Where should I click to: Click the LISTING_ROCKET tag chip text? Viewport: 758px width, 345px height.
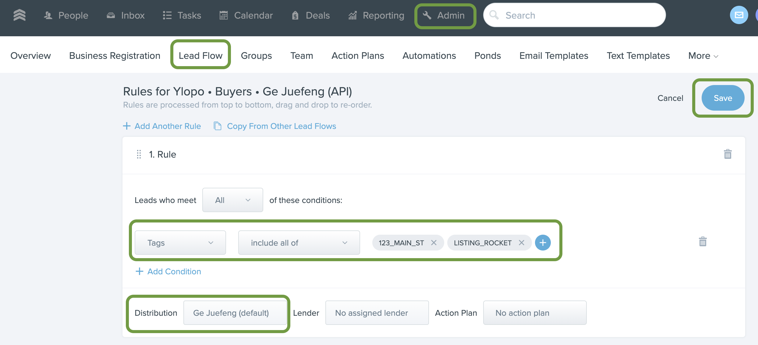483,243
